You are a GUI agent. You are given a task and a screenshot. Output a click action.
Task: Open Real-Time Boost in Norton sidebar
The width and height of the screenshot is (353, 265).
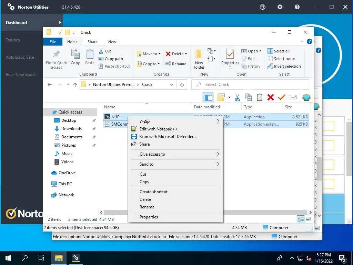pyautogui.click(x=21, y=75)
